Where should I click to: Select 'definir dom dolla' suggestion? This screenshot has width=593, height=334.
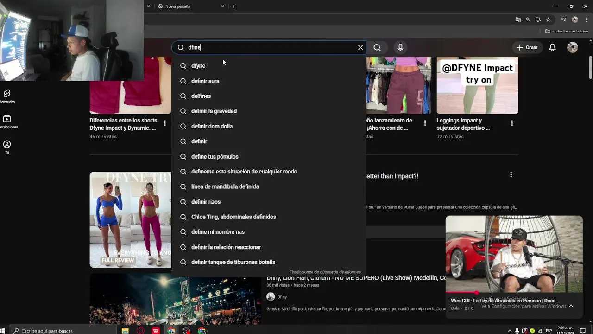(269, 126)
